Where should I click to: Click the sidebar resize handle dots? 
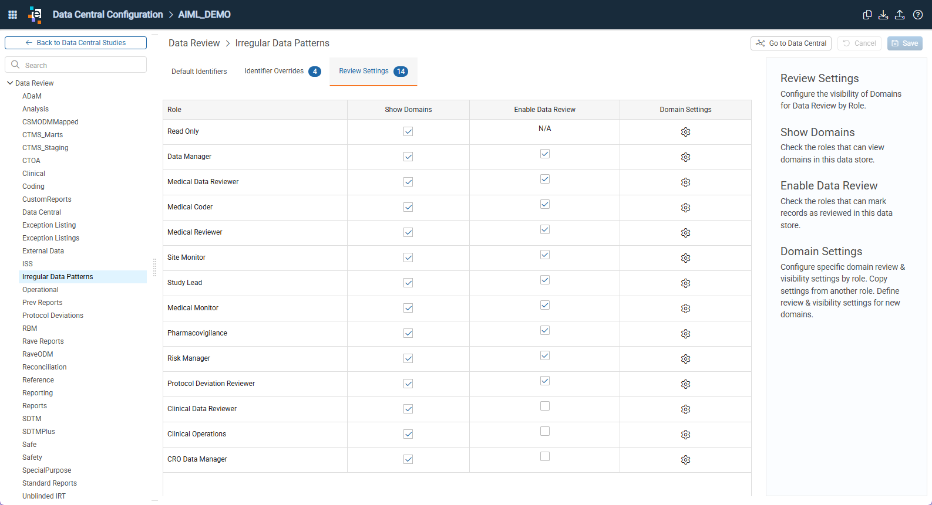[x=154, y=267]
